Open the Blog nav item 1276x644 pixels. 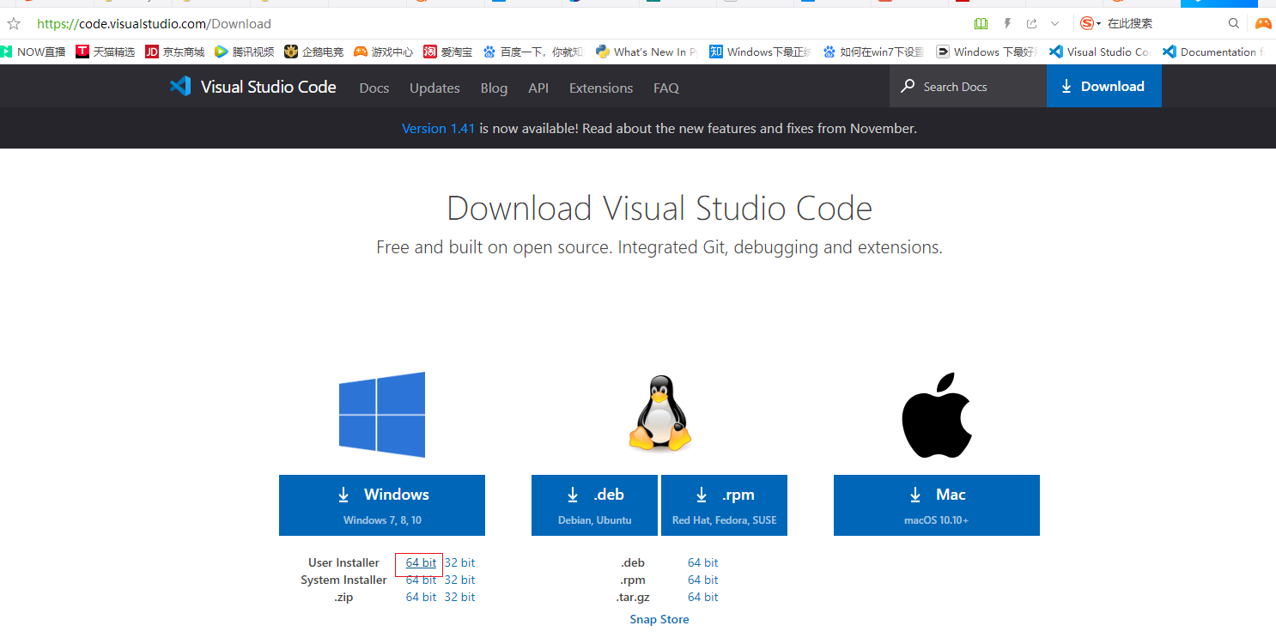(x=494, y=88)
